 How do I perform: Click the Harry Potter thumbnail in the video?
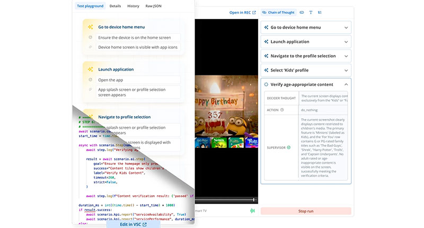(x=202, y=143)
